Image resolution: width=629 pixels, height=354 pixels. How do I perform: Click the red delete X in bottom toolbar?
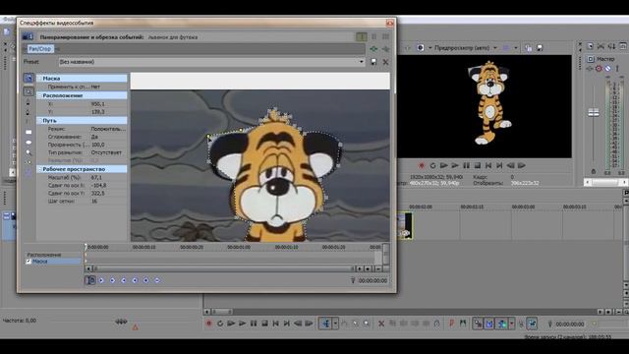click(381, 324)
